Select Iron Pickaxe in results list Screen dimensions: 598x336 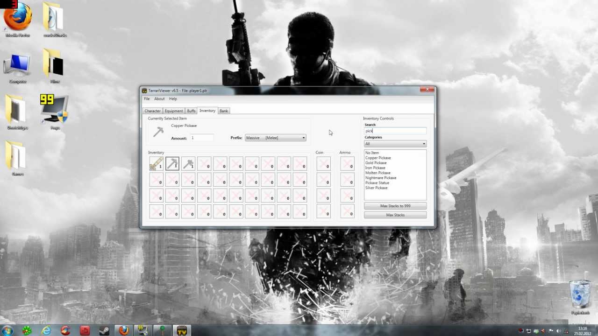[375, 168]
